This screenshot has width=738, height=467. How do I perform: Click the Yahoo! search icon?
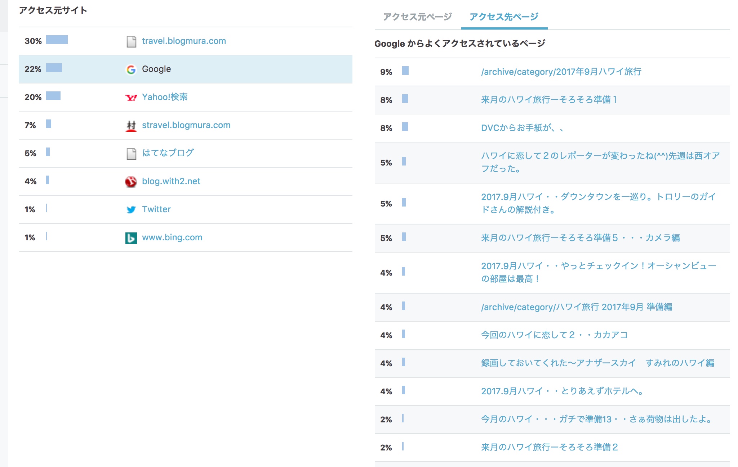(x=131, y=98)
